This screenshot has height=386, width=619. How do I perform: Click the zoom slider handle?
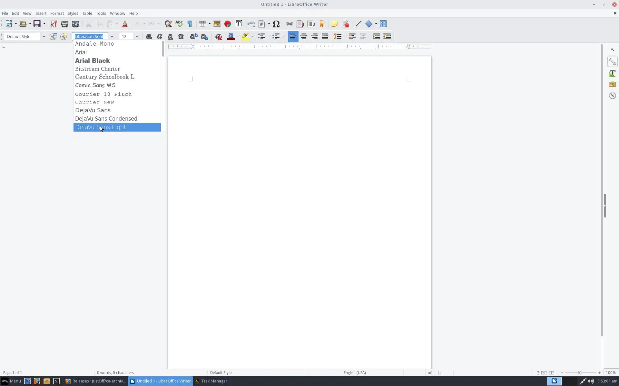click(580, 372)
